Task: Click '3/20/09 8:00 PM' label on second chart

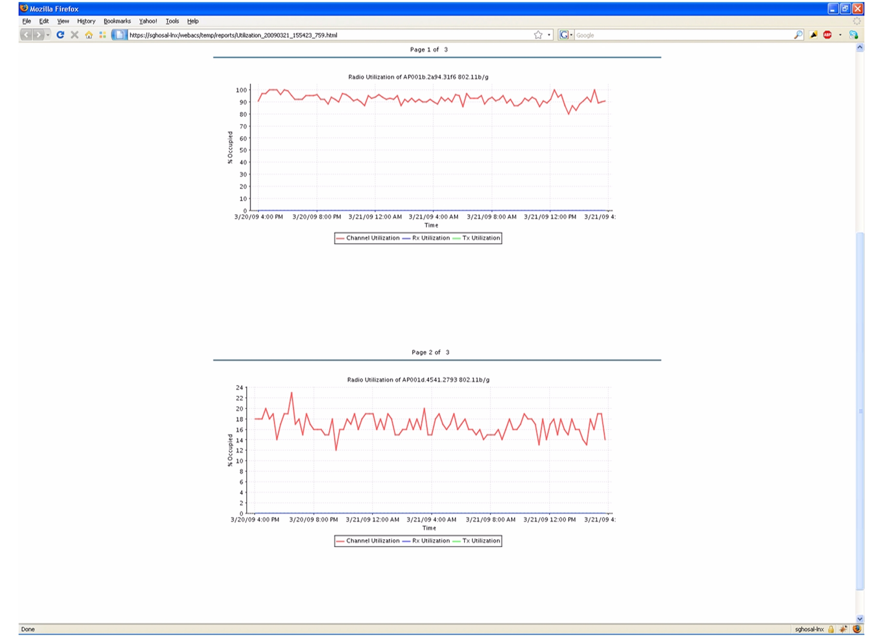Action: click(313, 520)
